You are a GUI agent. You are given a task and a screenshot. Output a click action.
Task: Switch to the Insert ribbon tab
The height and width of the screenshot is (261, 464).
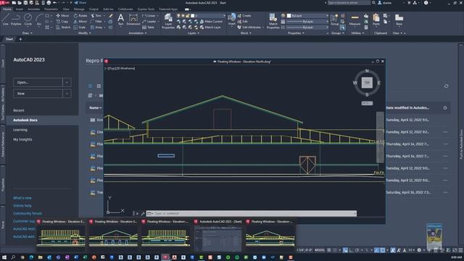click(x=20, y=9)
